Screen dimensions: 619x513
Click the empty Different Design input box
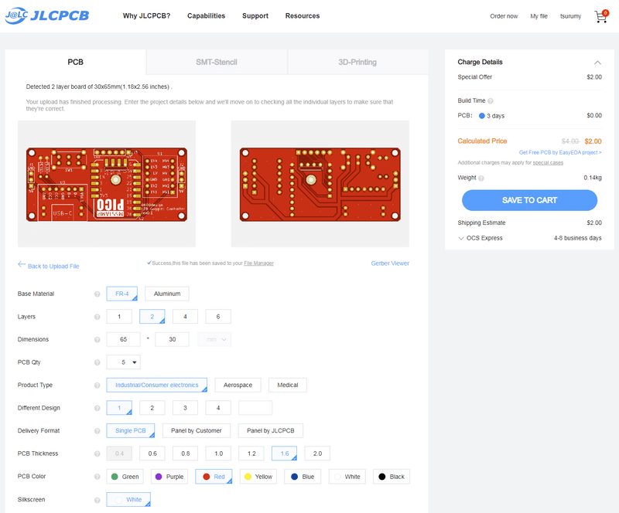[x=255, y=408]
